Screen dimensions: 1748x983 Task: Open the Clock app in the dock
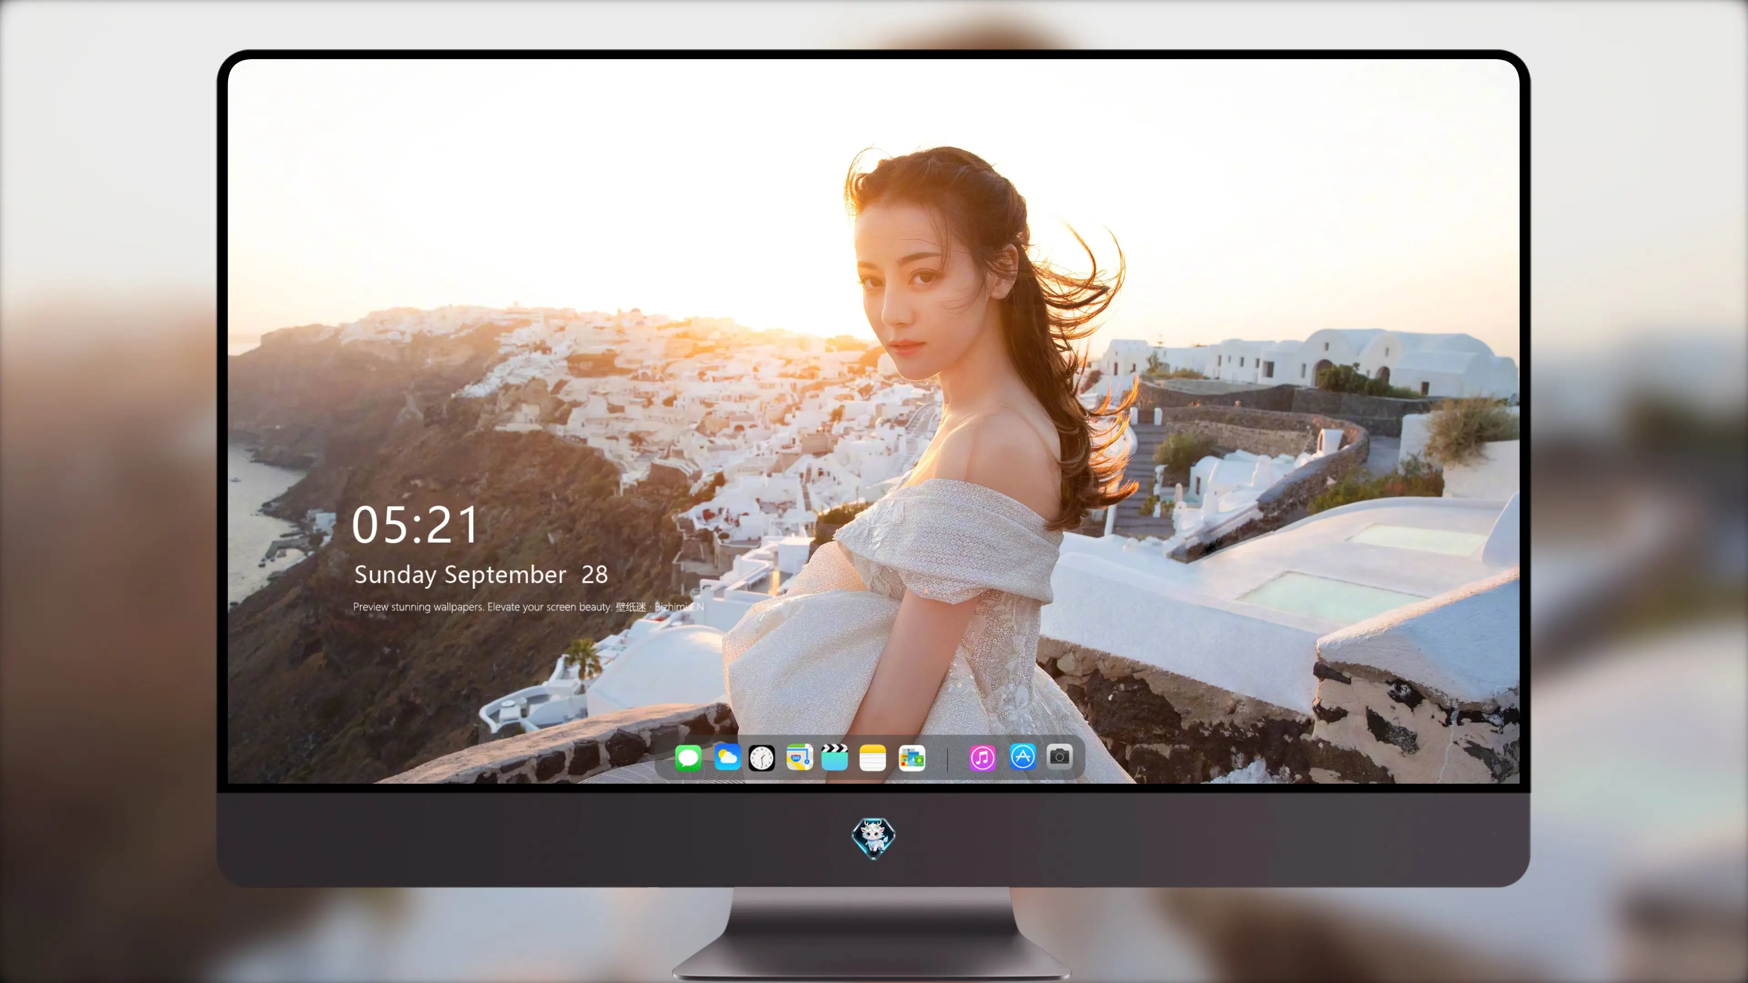coord(762,758)
